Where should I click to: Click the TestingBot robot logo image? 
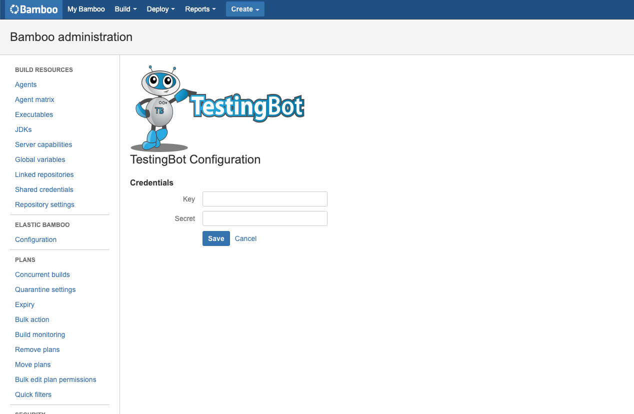click(217, 108)
